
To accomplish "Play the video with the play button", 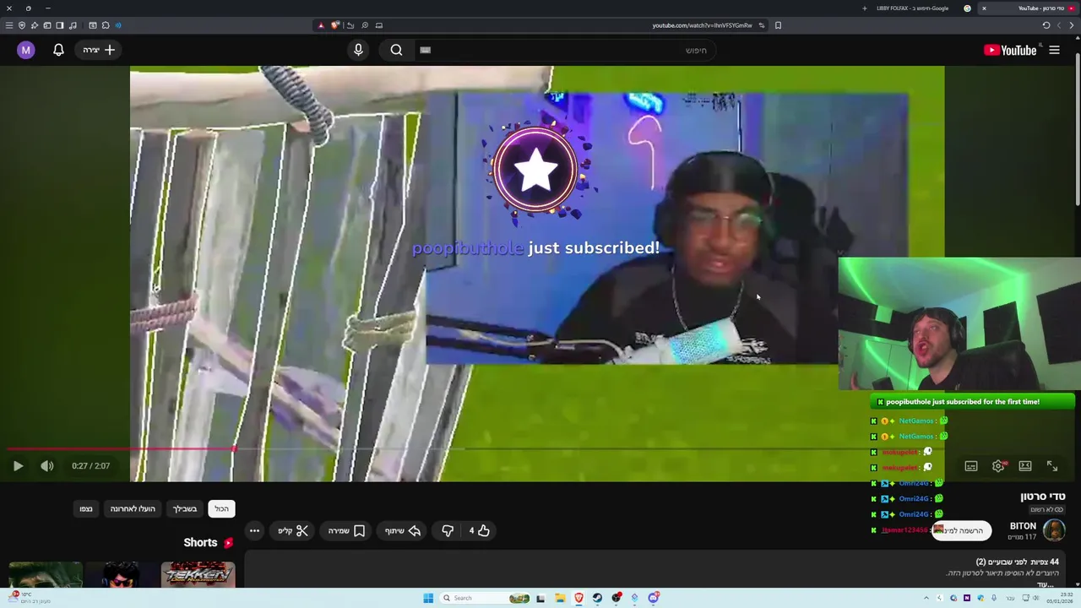I will pos(18,466).
